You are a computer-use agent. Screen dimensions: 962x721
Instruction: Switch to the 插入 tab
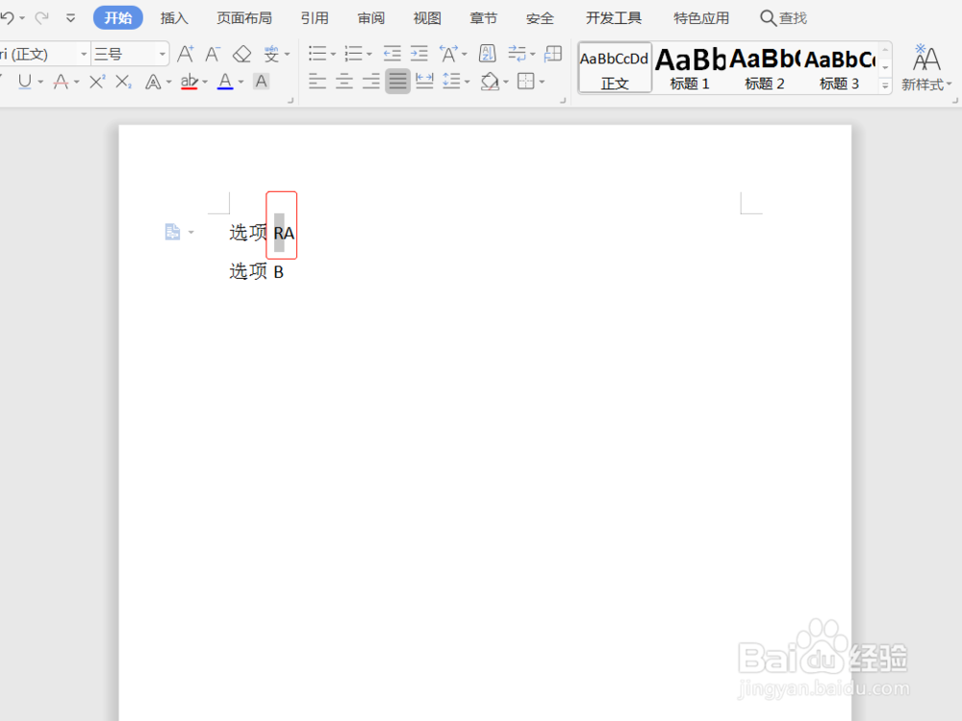coord(174,17)
